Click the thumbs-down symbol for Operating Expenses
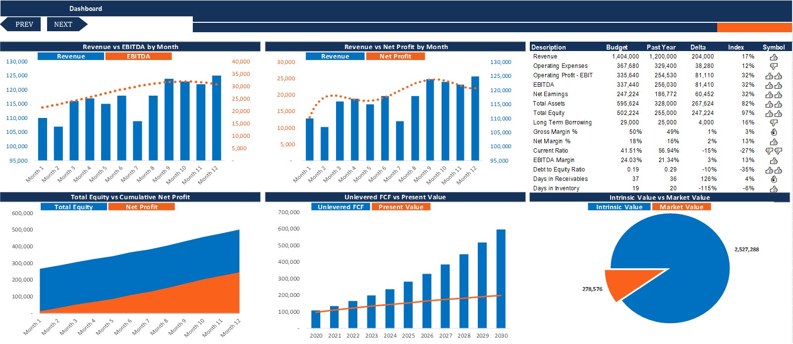This screenshot has height=344, width=793. pos(774,66)
